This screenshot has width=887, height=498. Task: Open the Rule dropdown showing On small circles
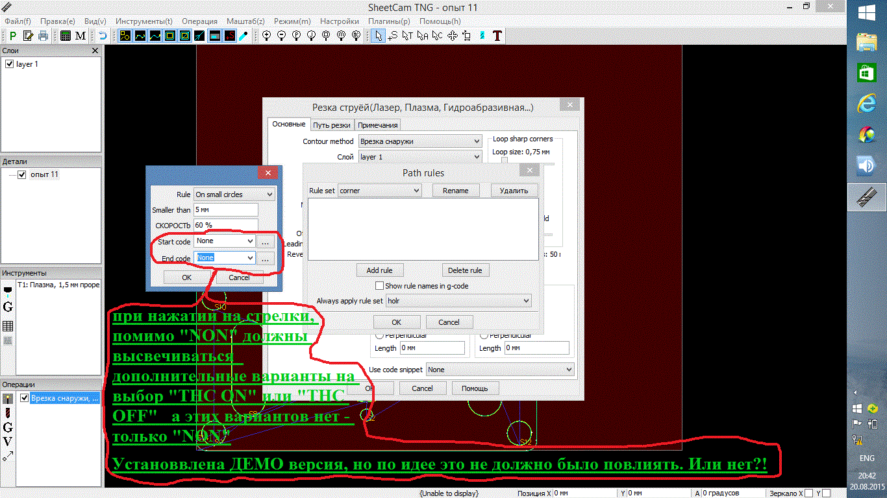click(x=234, y=195)
